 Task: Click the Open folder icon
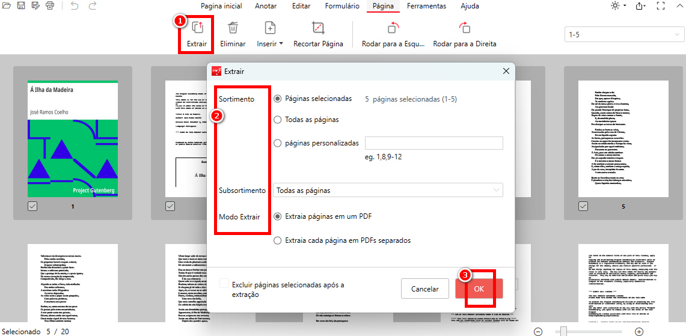tap(6, 5)
